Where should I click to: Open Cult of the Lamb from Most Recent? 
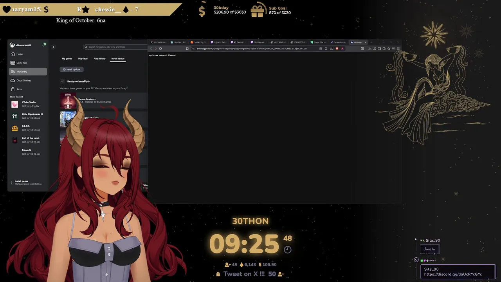click(28, 140)
